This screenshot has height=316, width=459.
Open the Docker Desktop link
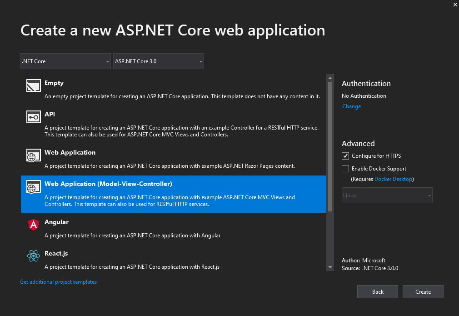tap(393, 179)
